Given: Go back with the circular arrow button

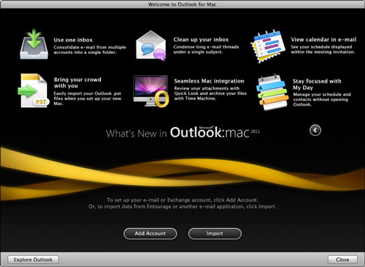Looking at the screenshot, I should click(315, 130).
